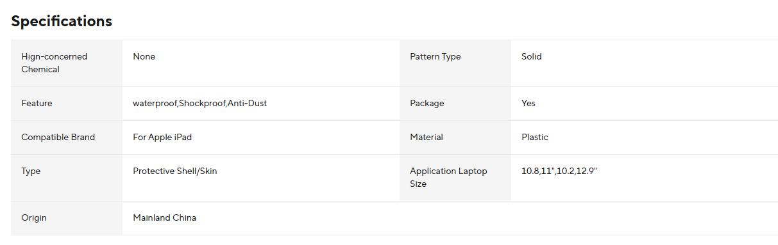Click waterproof,Shockproof,Anti-Dust feature text
Image resolution: width=778 pixels, height=245 pixels.
(200, 103)
